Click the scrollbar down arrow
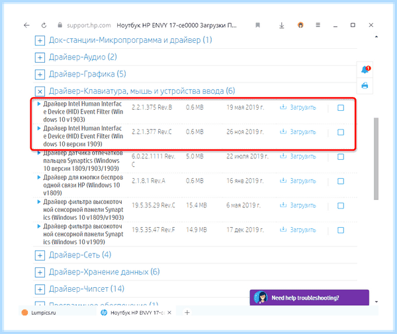This screenshot has height=334, width=397. pos(376,302)
